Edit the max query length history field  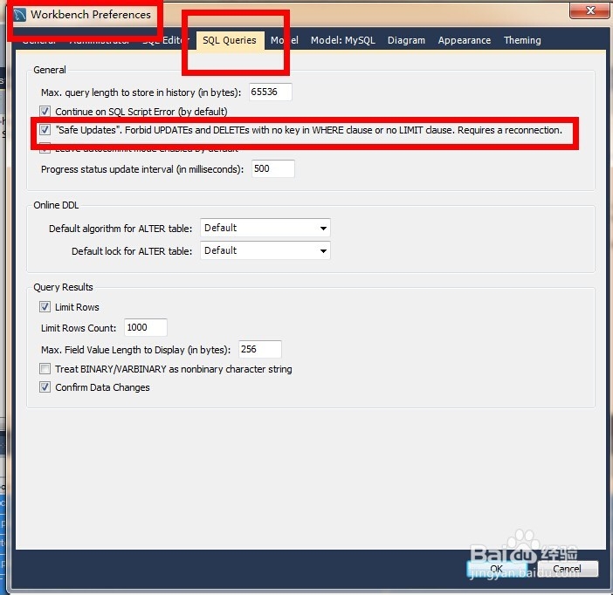[x=271, y=92]
